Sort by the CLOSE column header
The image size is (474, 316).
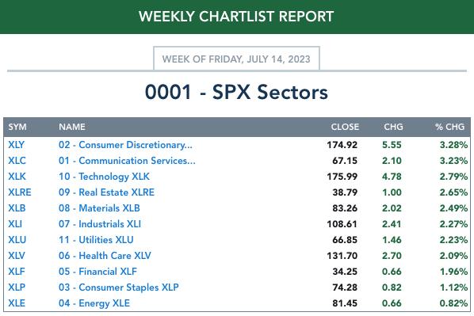click(345, 127)
